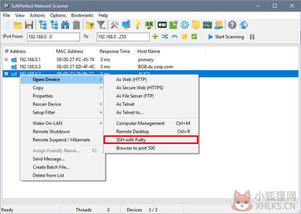Pause scanning with the pause icon
301x214 pixels.
[x=252, y=36]
